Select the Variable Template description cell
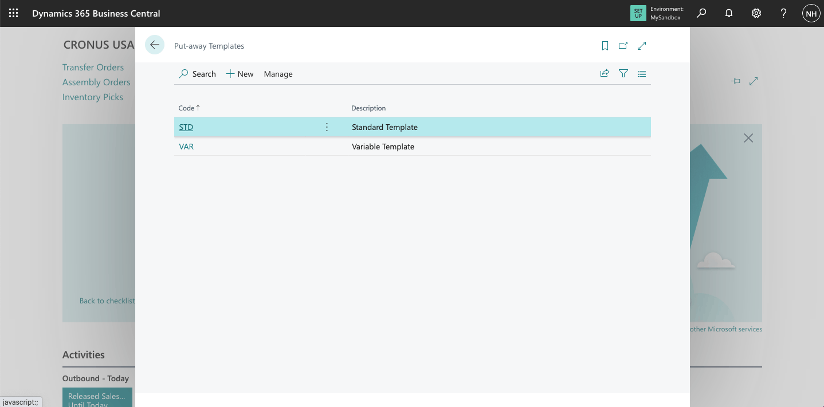Screen dimensions: 824x407 coord(383,147)
